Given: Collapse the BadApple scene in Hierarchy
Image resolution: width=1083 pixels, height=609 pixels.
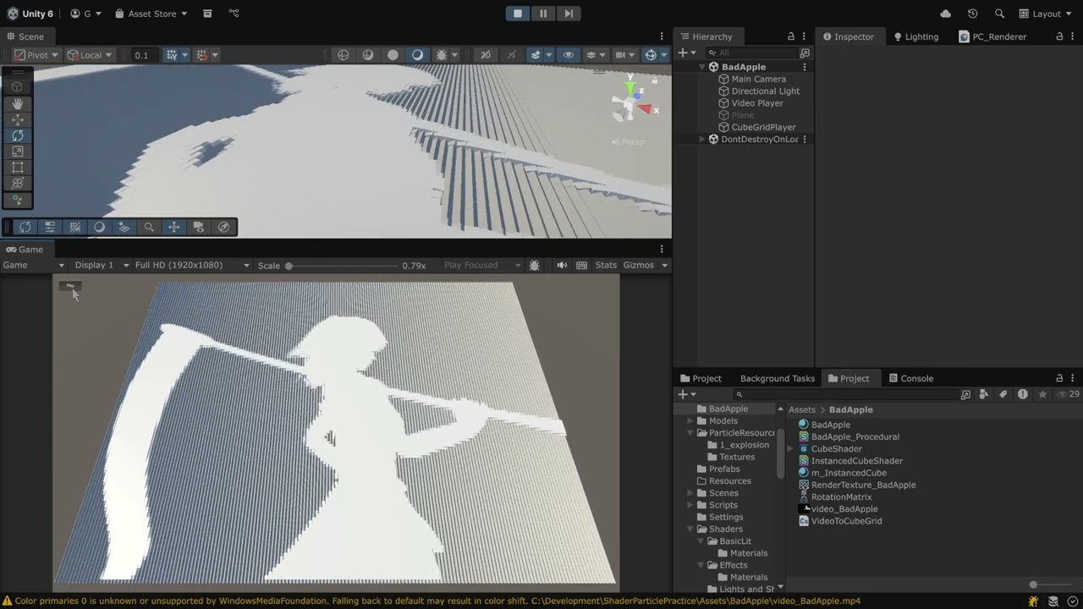Looking at the screenshot, I should click(701, 67).
